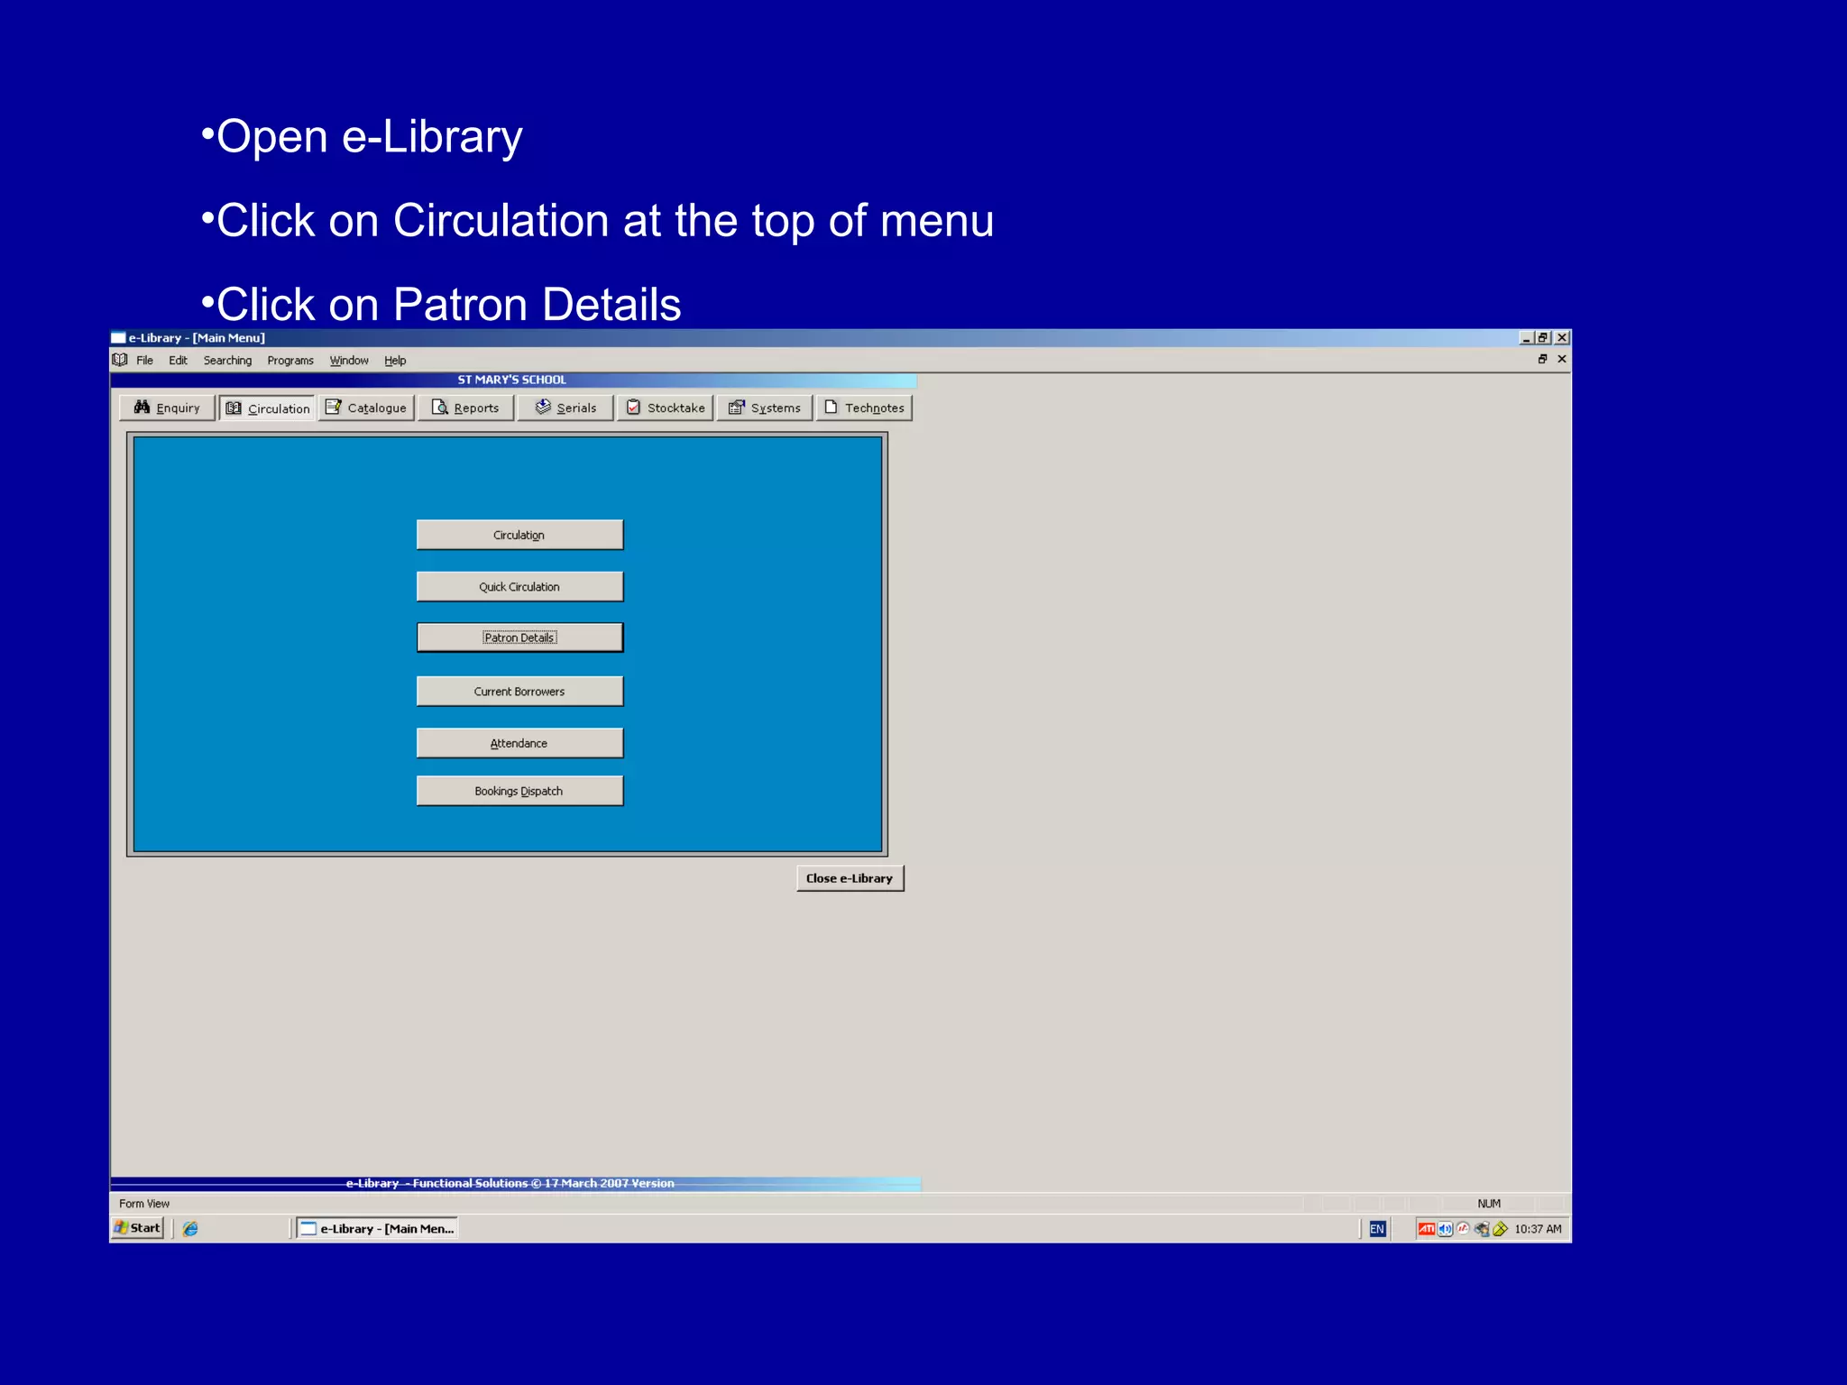Open Bookings Dispatch
The image size is (1847, 1385).
click(x=519, y=791)
